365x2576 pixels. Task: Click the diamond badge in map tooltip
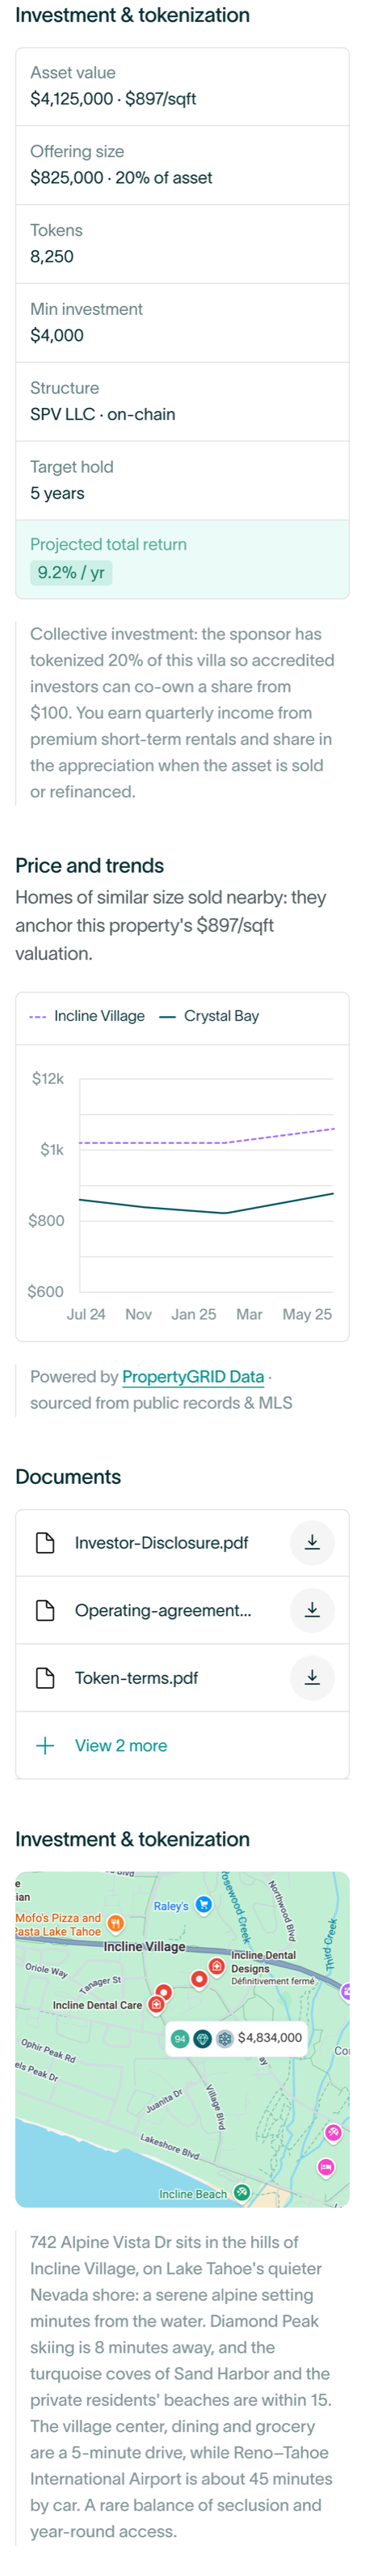[x=203, y=2038]
